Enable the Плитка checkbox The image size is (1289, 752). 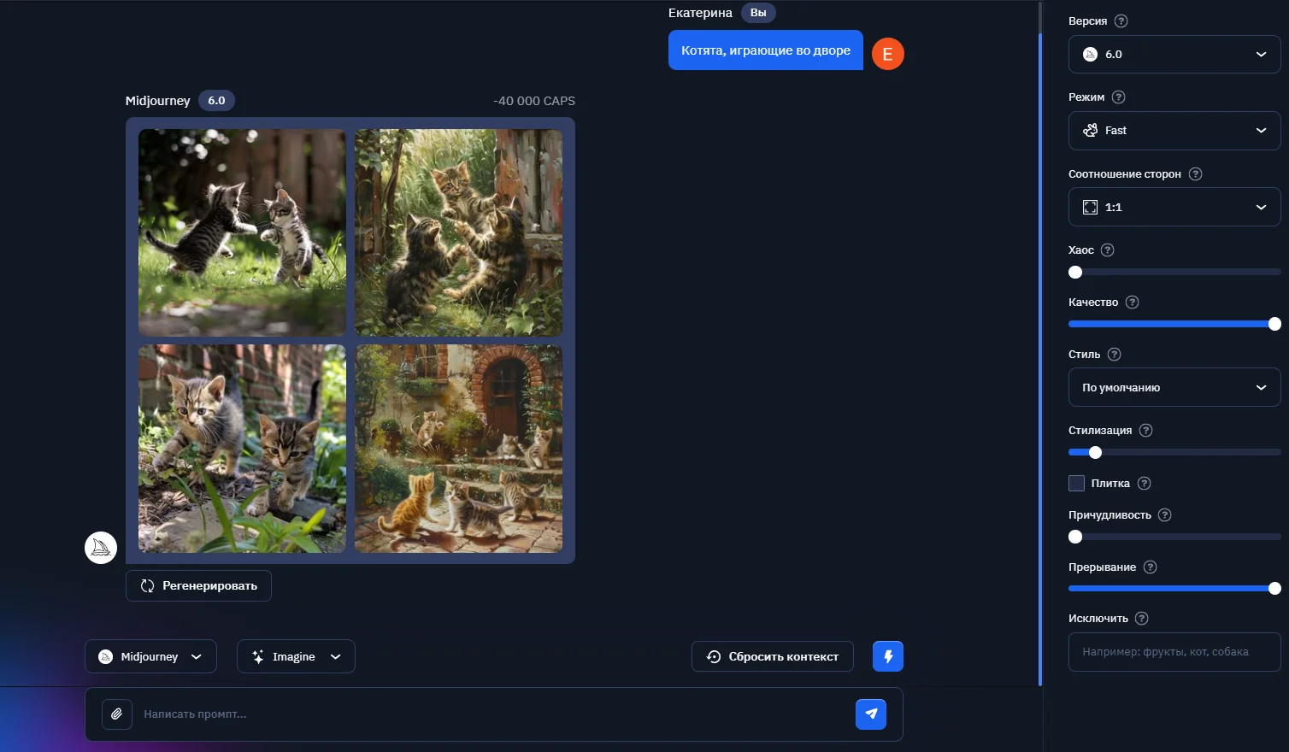[1076, 484]
